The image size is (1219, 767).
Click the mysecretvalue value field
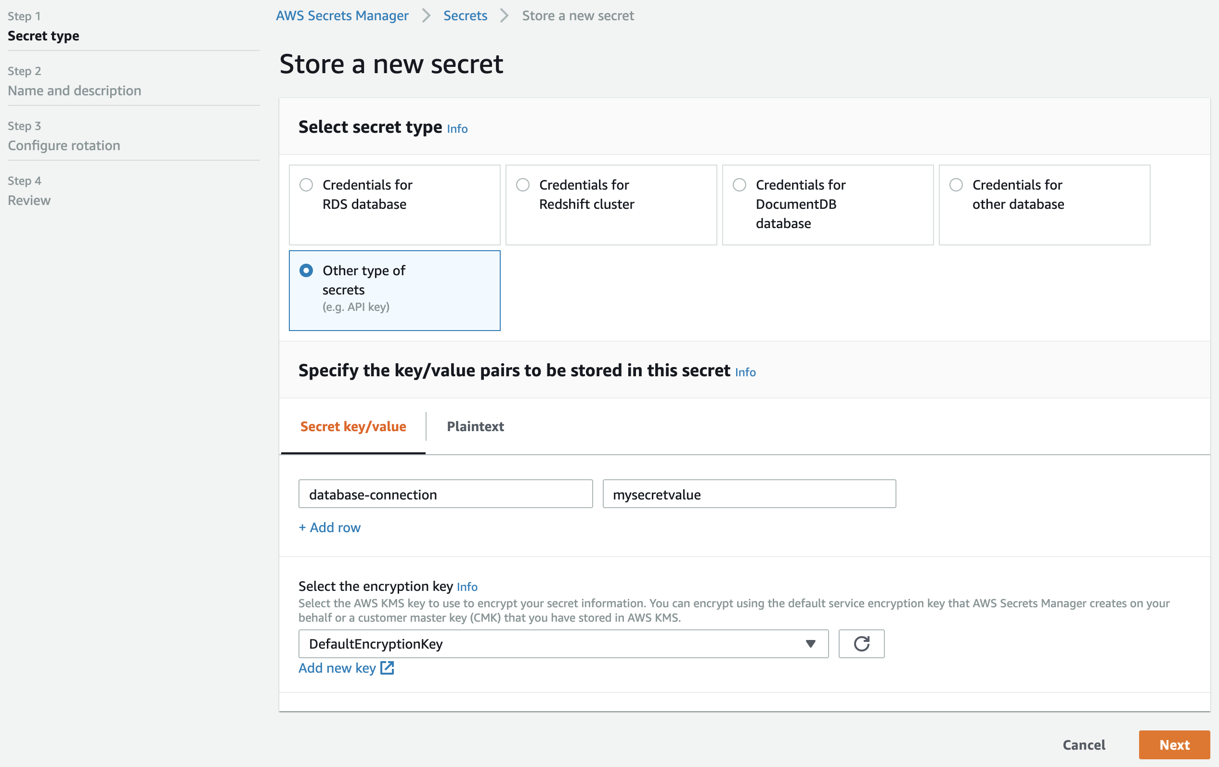click(749, 494)
